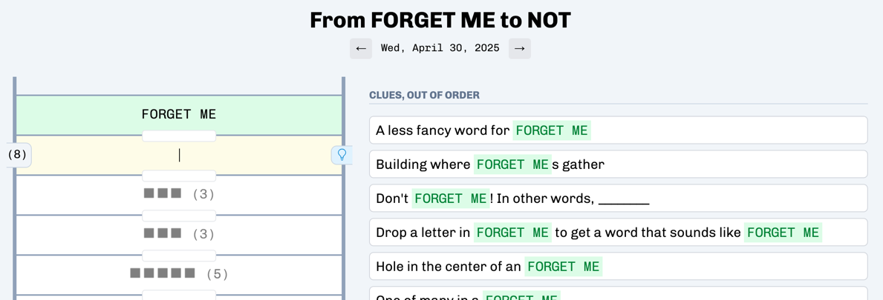This screenshot has height=300, width=883.
Task: Click the 'From FORGET ME to NOT' title
Action: coord(440,21)
